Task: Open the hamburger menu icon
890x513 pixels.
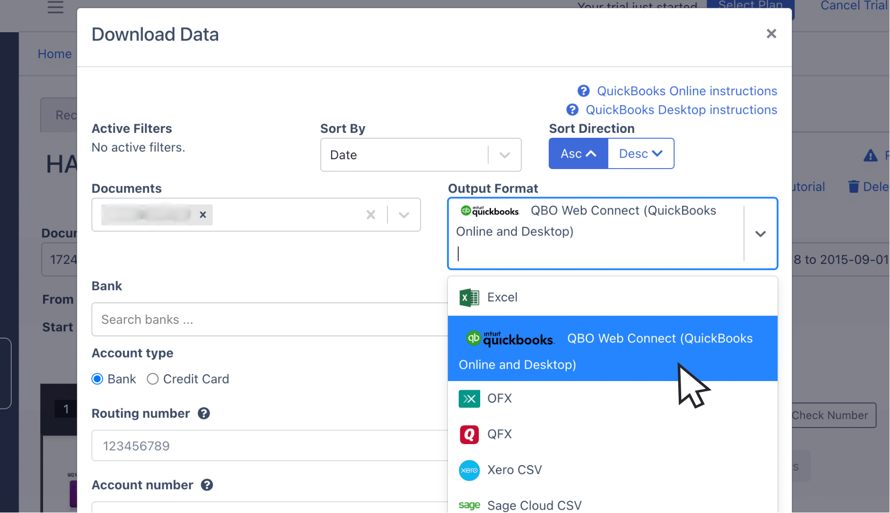Action: tap(55, 8)
